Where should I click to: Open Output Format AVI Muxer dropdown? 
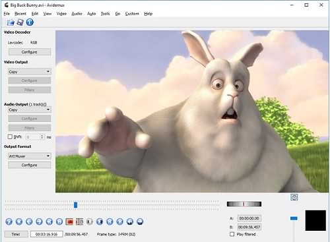click(x=30, y=156)
